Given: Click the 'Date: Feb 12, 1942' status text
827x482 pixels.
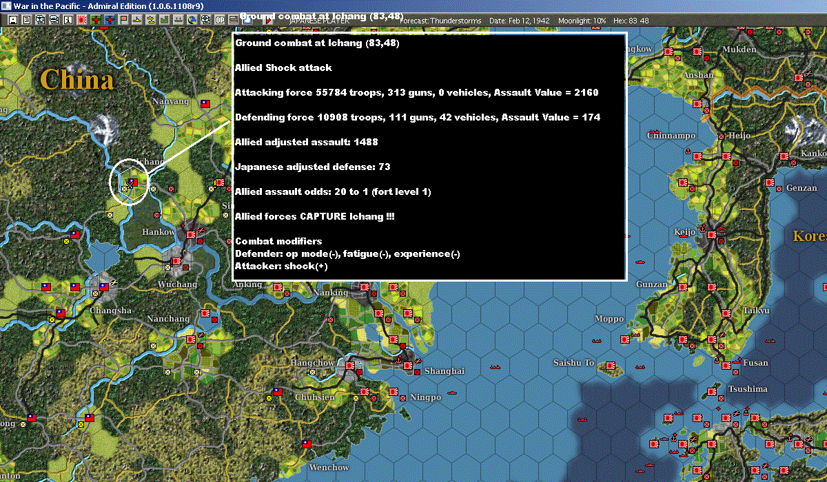Looking at the screenshot, I should click(519, 21).
